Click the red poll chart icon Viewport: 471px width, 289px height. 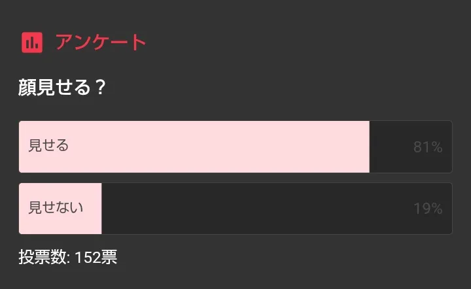[x=31, y=42]
